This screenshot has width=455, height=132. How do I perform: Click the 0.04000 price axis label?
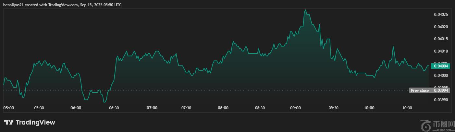click(x=441, y=76)
